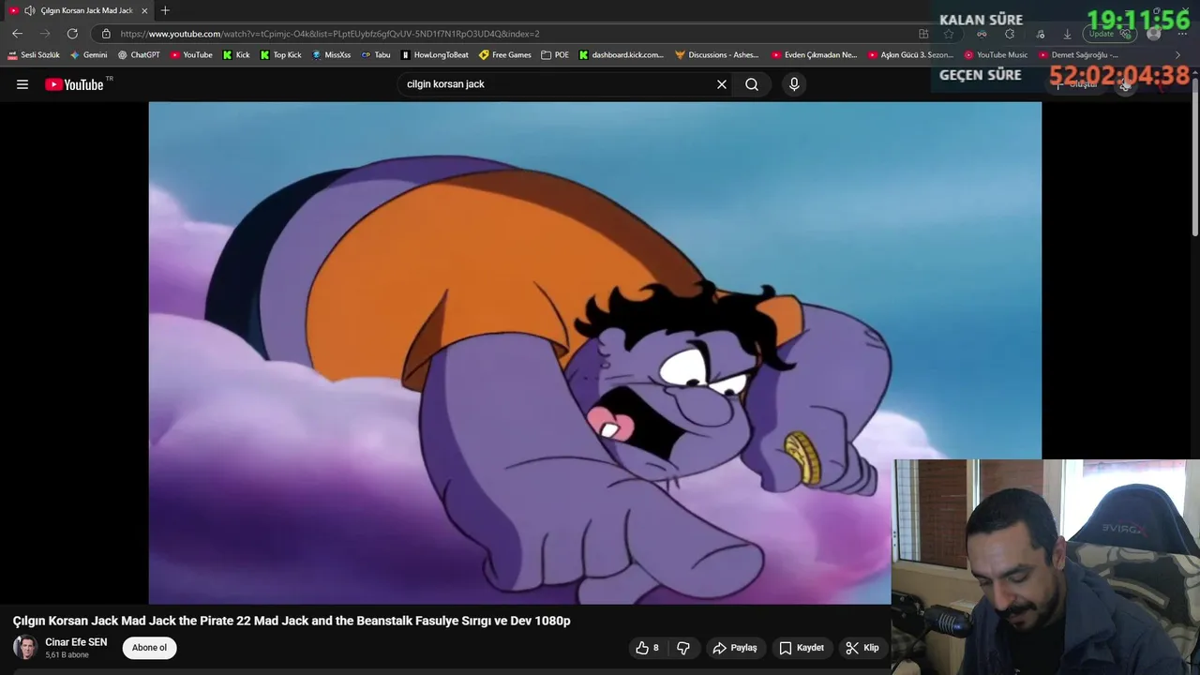The image size is (1200, 675).
Task: Expand the POE bookmark folder
Action: tap(555, 55)
